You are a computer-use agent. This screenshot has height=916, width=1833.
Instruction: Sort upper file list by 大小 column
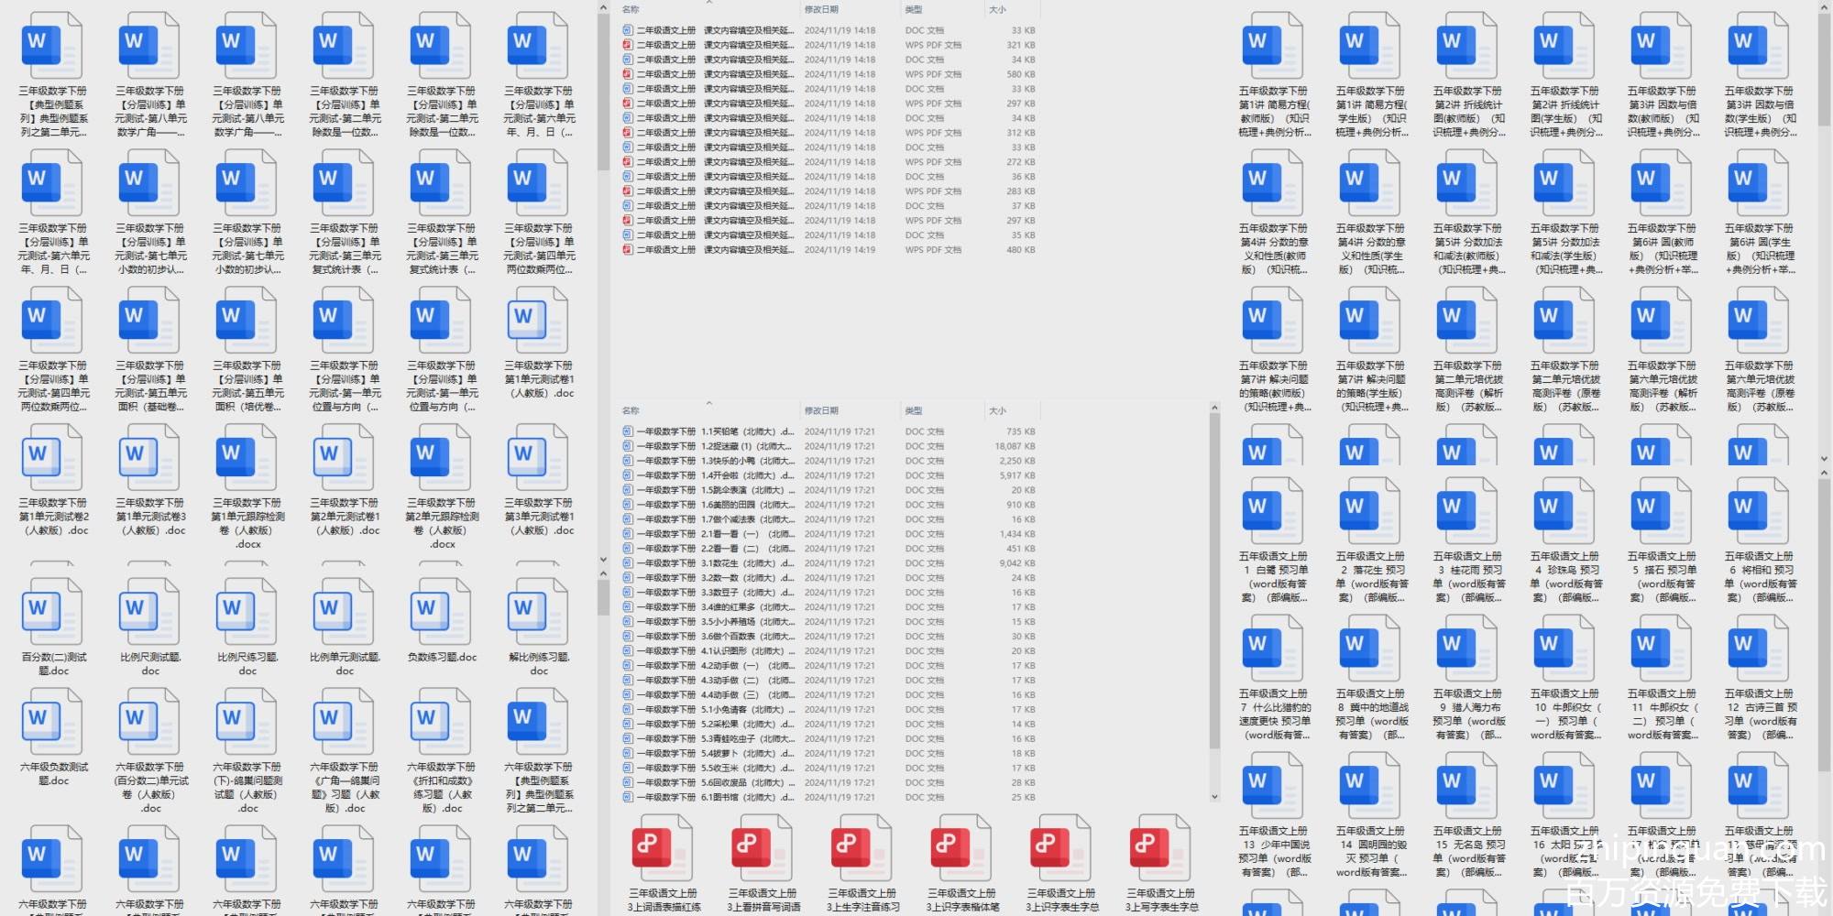pyautogui.click(x=997, y=10)
